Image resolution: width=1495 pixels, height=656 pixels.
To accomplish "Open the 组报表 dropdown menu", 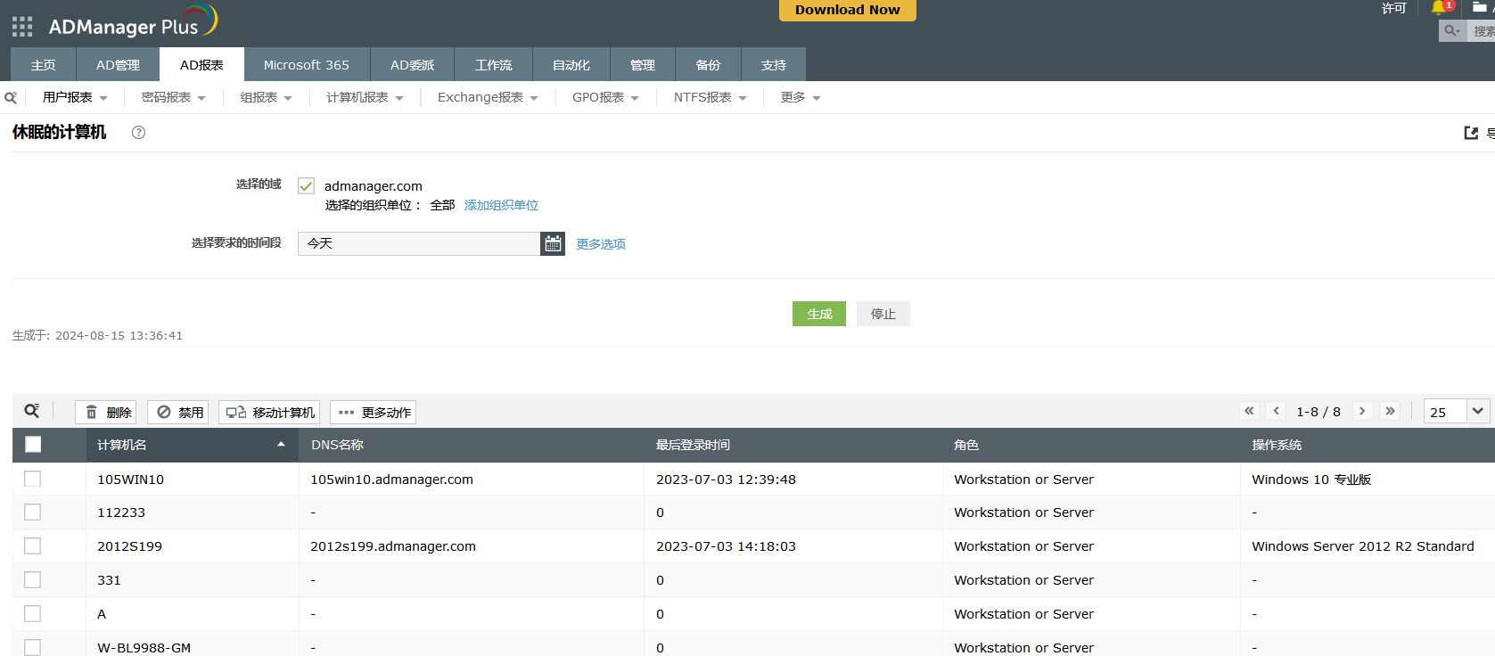I will [267, 97].
